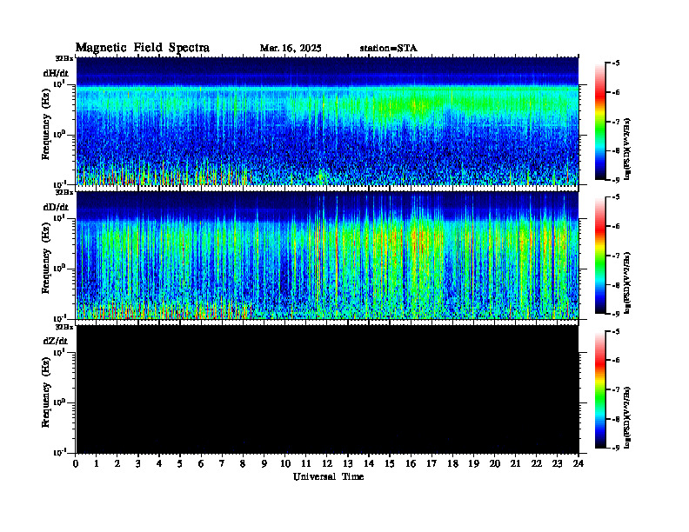Select hour 17 on the time axis
Screen dimensions: 689x532
[x=432, y=464]
